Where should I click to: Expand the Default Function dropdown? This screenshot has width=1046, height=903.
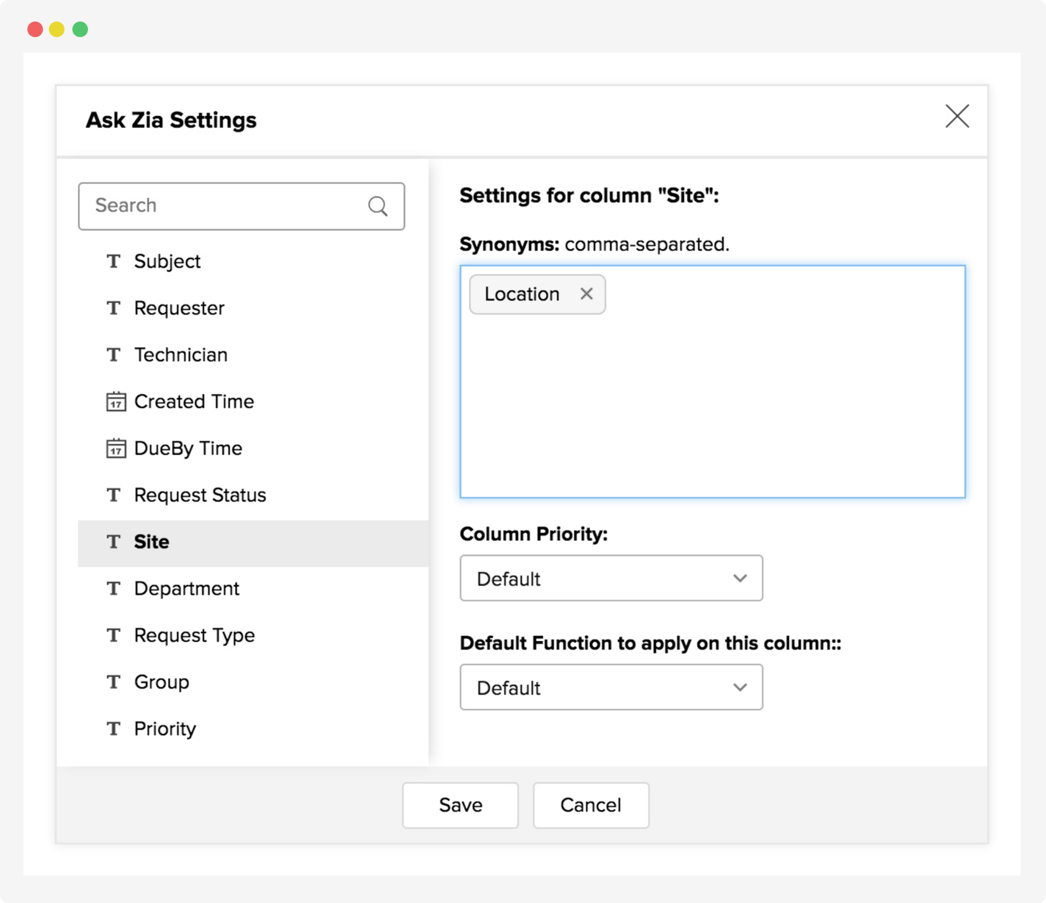click(611, 687)
